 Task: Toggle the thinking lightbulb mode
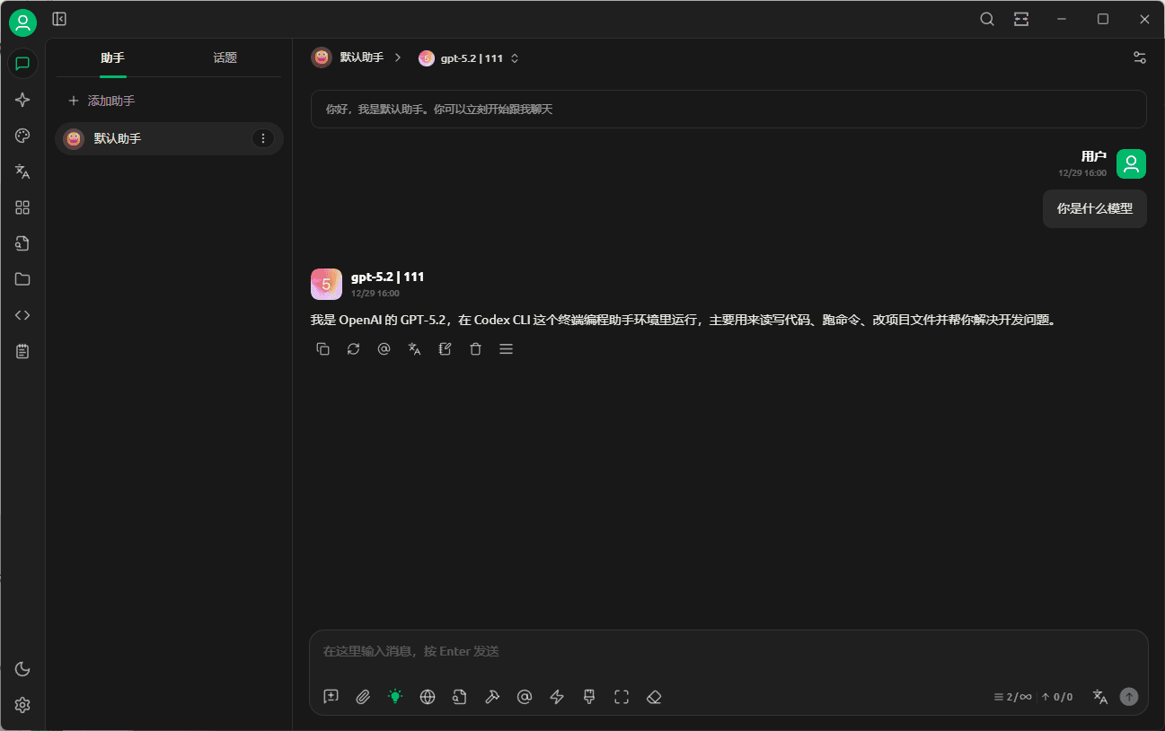[395, 697]
